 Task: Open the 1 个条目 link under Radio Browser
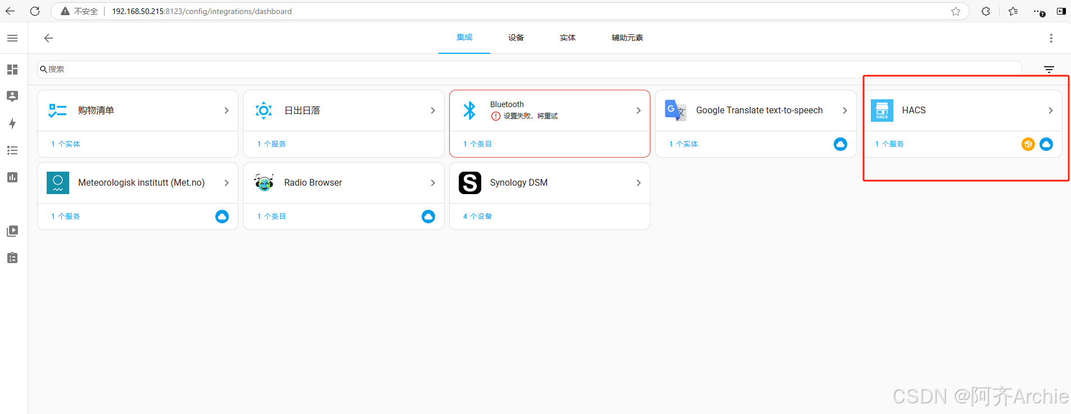(272, 217)
